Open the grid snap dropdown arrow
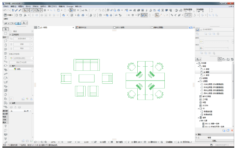Viewport: 237px width, 150px height. point(48,10)
